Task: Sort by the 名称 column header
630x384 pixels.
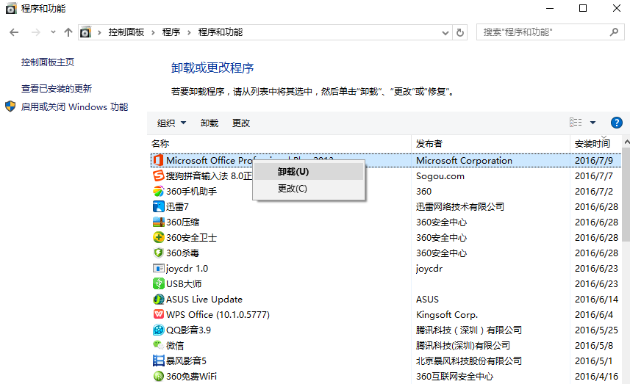Action: (x=280, y=143)
